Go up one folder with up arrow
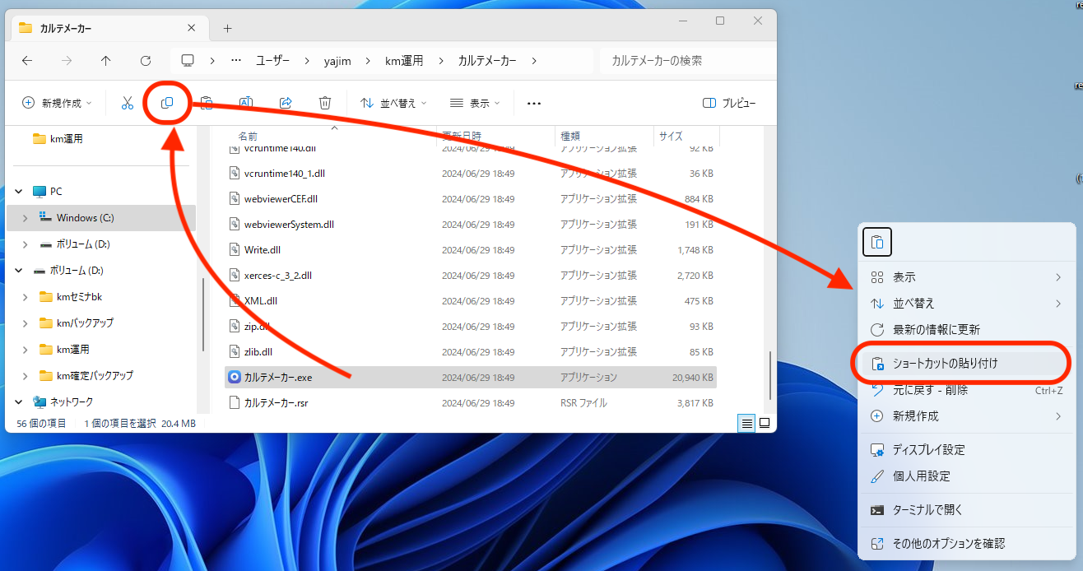This screenshot has height=571, width=1083. click(105, 61)
